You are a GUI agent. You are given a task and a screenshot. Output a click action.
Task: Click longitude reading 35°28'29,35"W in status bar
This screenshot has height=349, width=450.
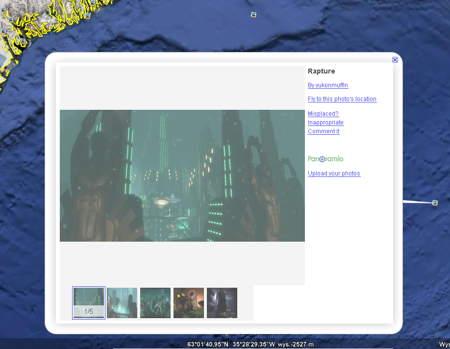click(x=254, y=344)
